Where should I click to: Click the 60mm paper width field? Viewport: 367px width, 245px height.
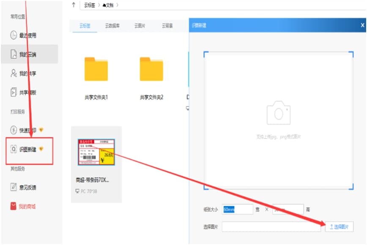[x=237, y=209]
